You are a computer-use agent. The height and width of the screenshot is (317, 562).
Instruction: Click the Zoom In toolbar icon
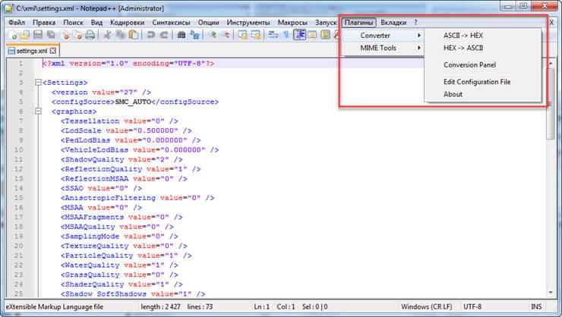pyautogui.click(x=212, y=35)
